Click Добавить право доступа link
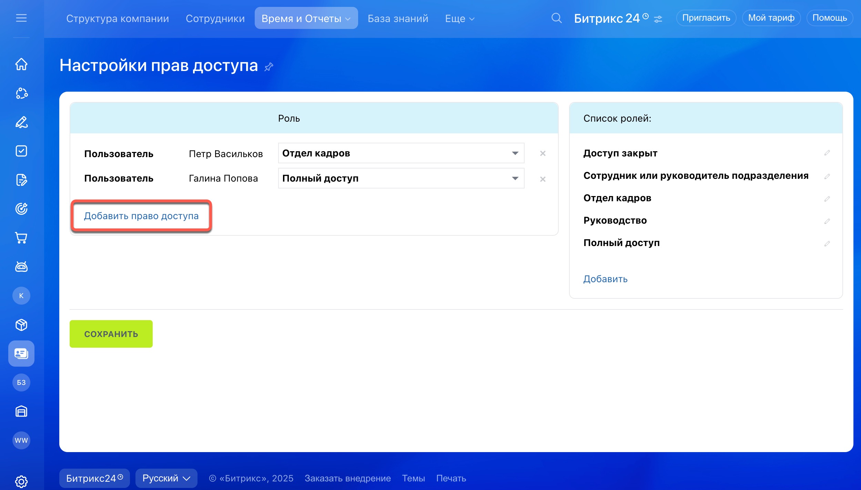Image resolution: width=861 pixels, height=490 pixels. (141, 216)
